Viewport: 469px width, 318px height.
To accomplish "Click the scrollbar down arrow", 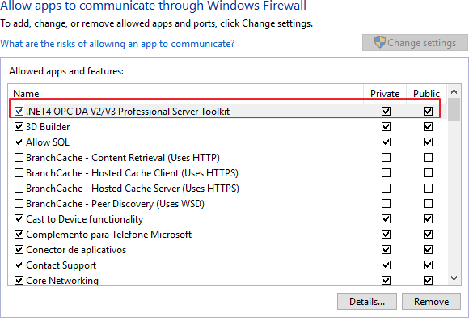I will tap(454, 278).
